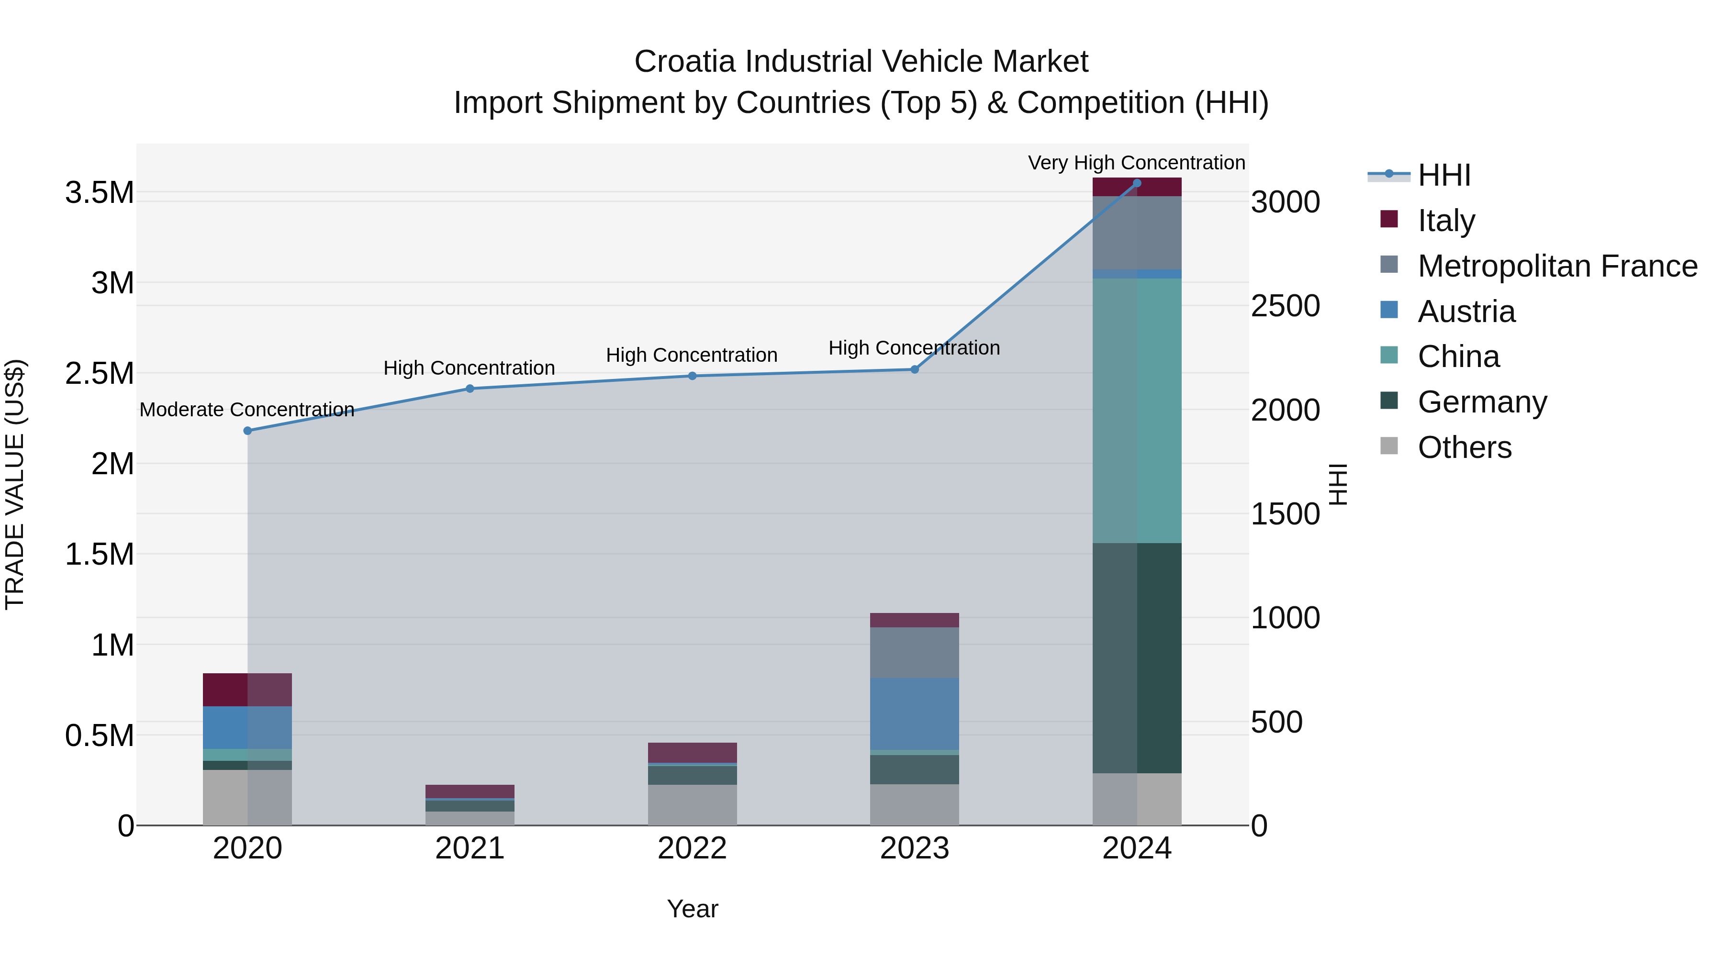Click the 'Year' x-axis title

692,909
